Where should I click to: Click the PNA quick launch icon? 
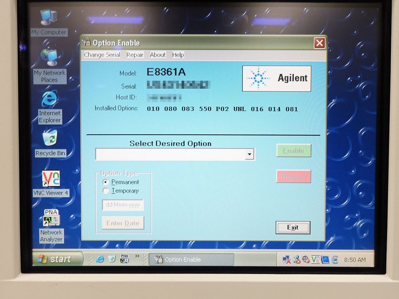[x=125, y=259]
